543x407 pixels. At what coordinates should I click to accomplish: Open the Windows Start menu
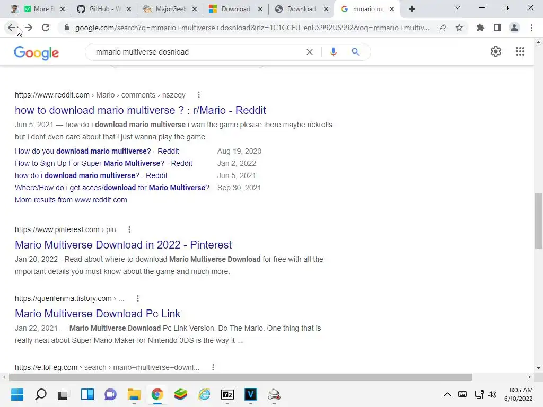coord(17,394)
